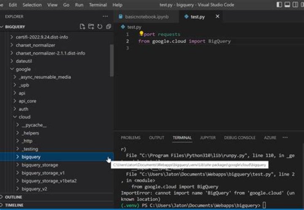Expand the charset_normalizer folder

[56, 45]
